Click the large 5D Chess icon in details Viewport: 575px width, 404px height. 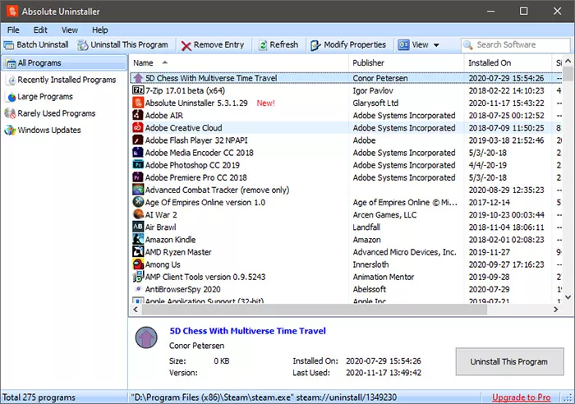[x=146, y=337]
